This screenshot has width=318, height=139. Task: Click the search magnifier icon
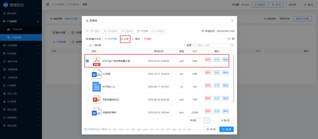point(232,45)
